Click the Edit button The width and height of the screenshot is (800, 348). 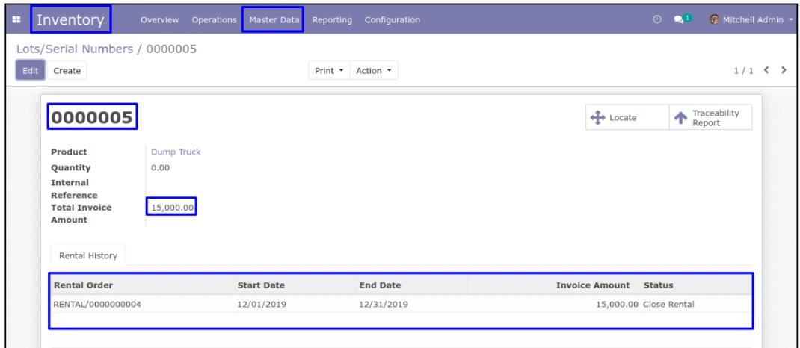[x=30, y=71]
